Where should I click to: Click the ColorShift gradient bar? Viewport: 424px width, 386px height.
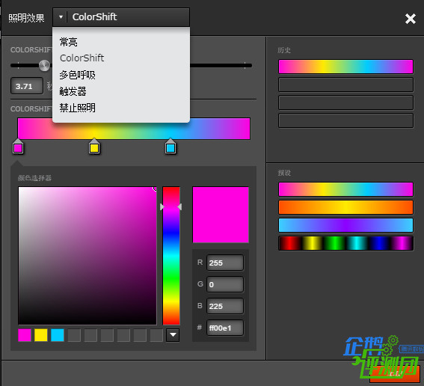click(134, 129)
